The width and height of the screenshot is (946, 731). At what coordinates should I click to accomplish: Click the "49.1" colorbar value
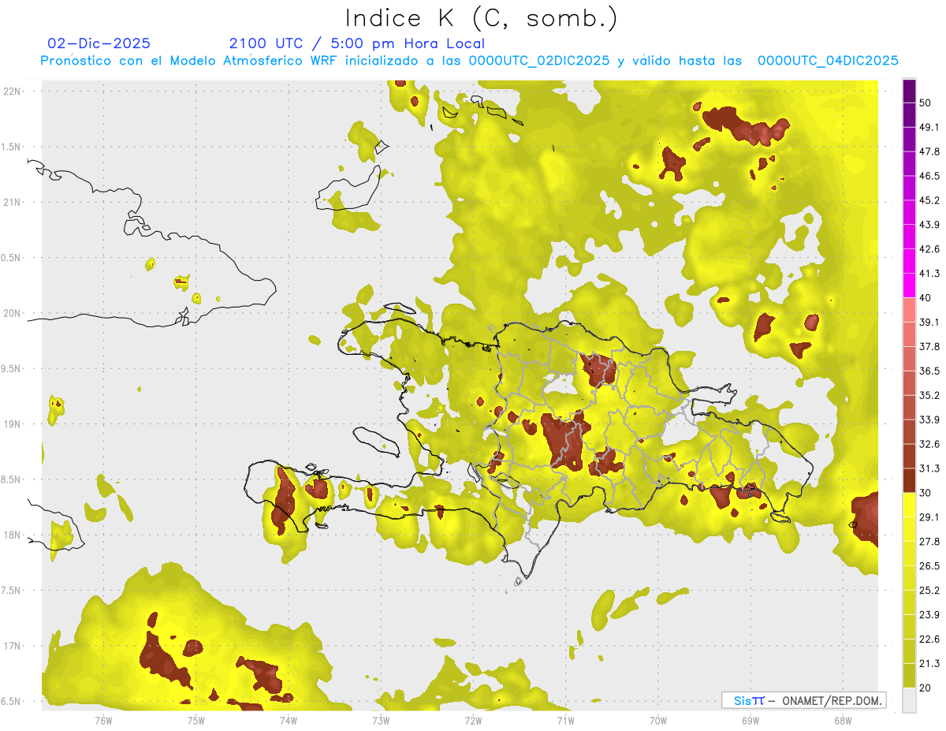(x=929, y=127)
